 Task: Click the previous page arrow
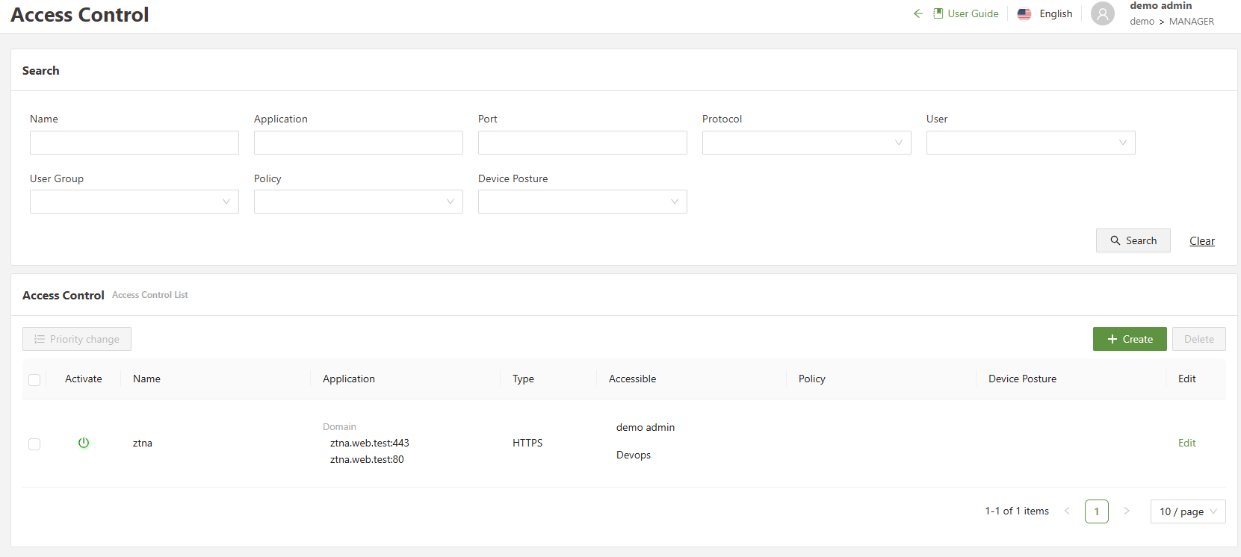coord(1067,511)
